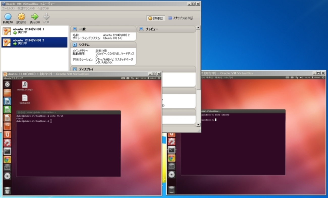Open sound volume indicator in VM 2 panel
328x198 pixels.
(x=302, y=77)
